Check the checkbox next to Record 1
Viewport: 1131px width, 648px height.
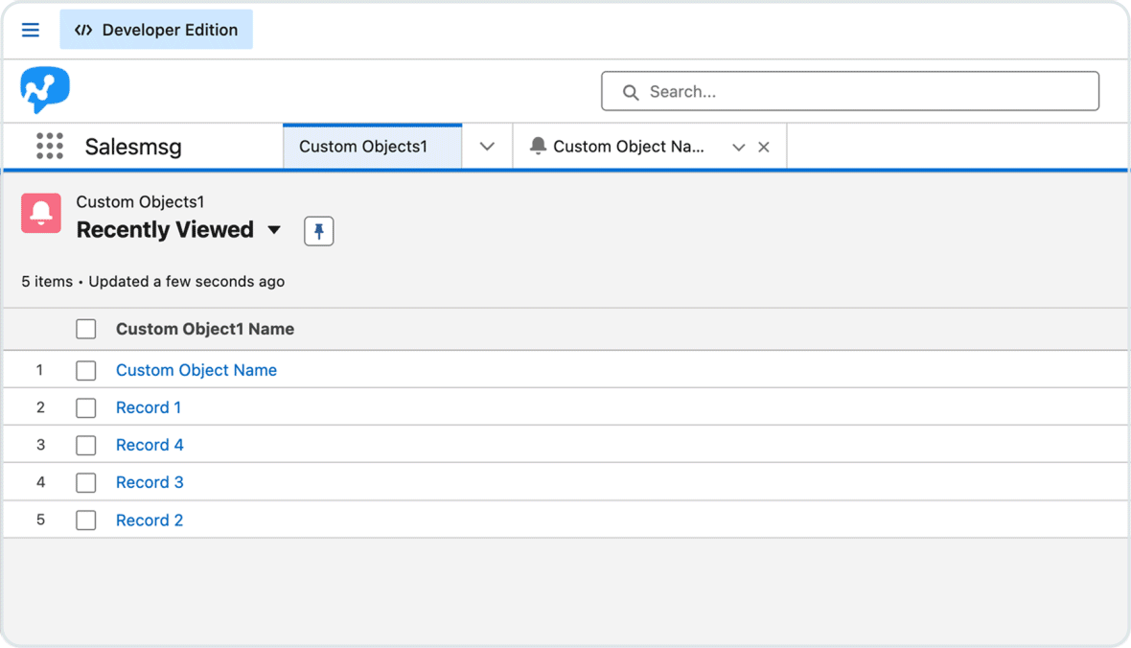(x=85, y=407)
